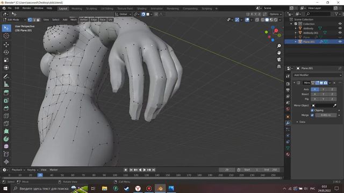Select the Annotate pencil tool
Image resolution: width=344 pixels, height=193 pixels.
point(6,76)
